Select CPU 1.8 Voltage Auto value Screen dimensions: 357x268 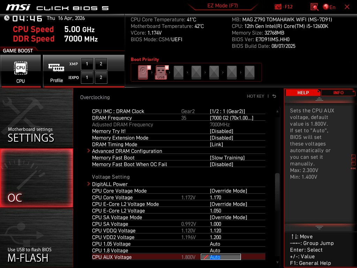pyautogui.click(x=215, y=250)
